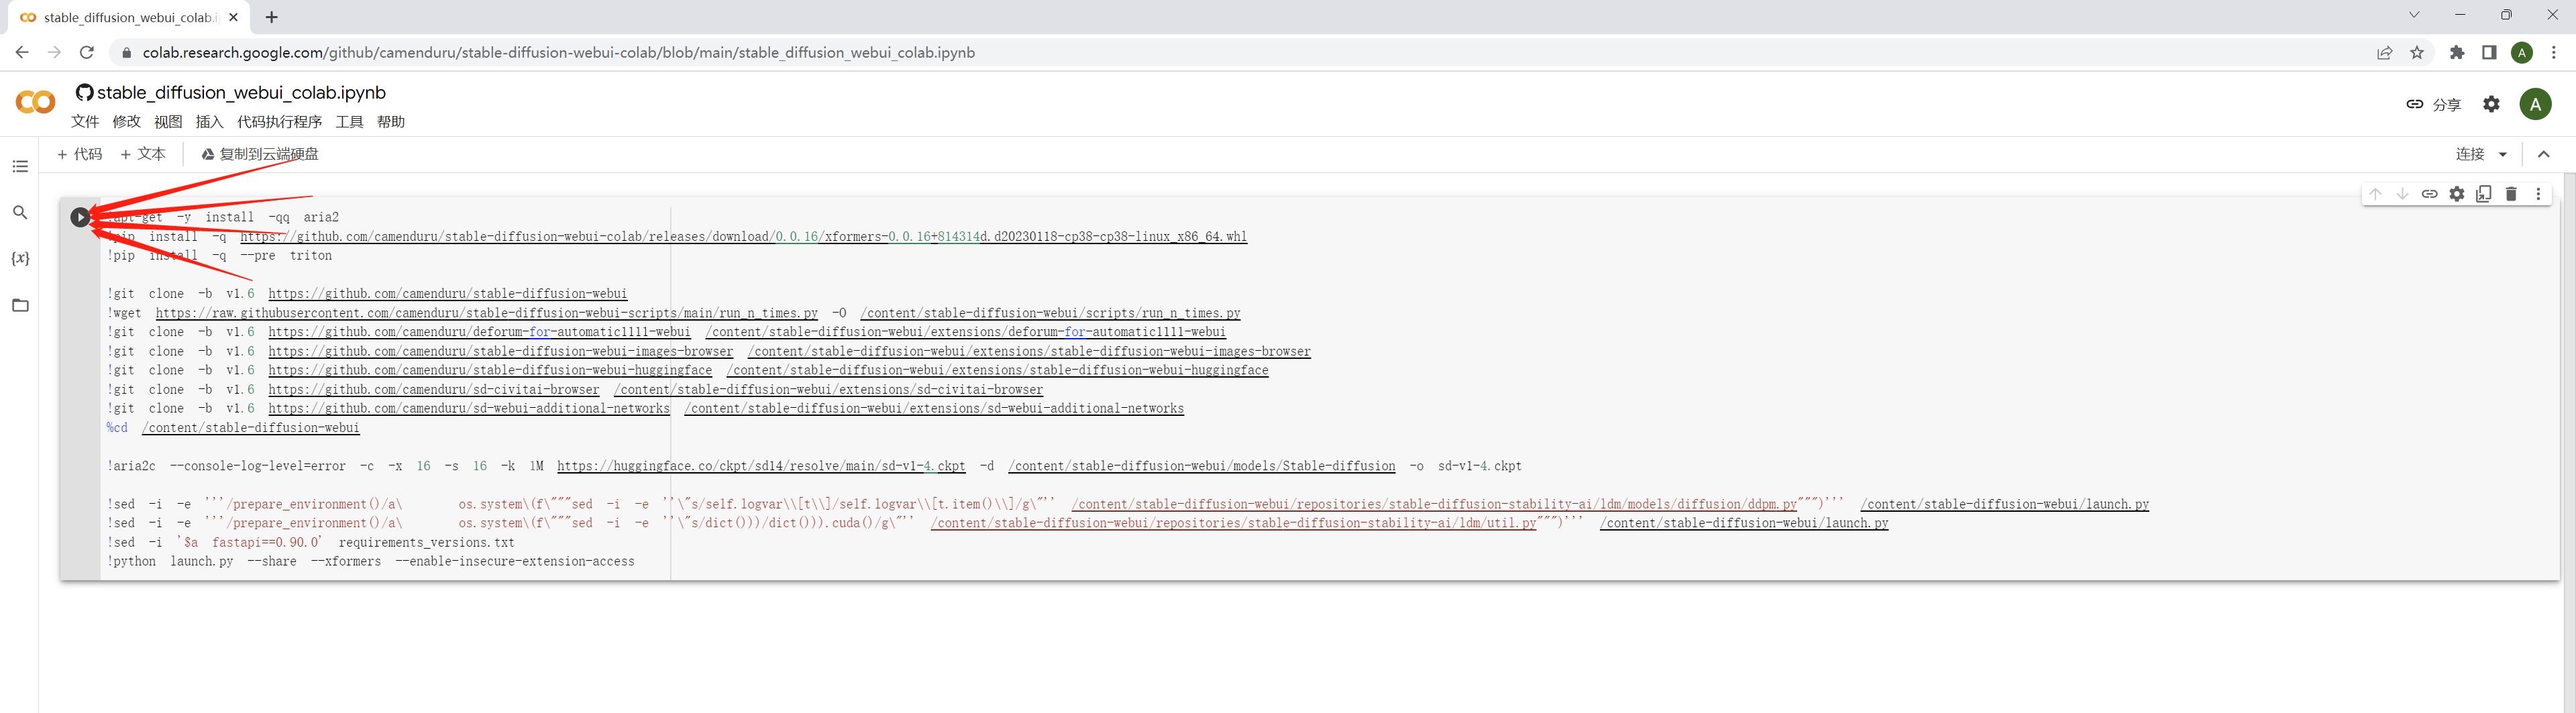Bookmark this page with the star
This screenshot has width=2576, height=713.
2417,52
